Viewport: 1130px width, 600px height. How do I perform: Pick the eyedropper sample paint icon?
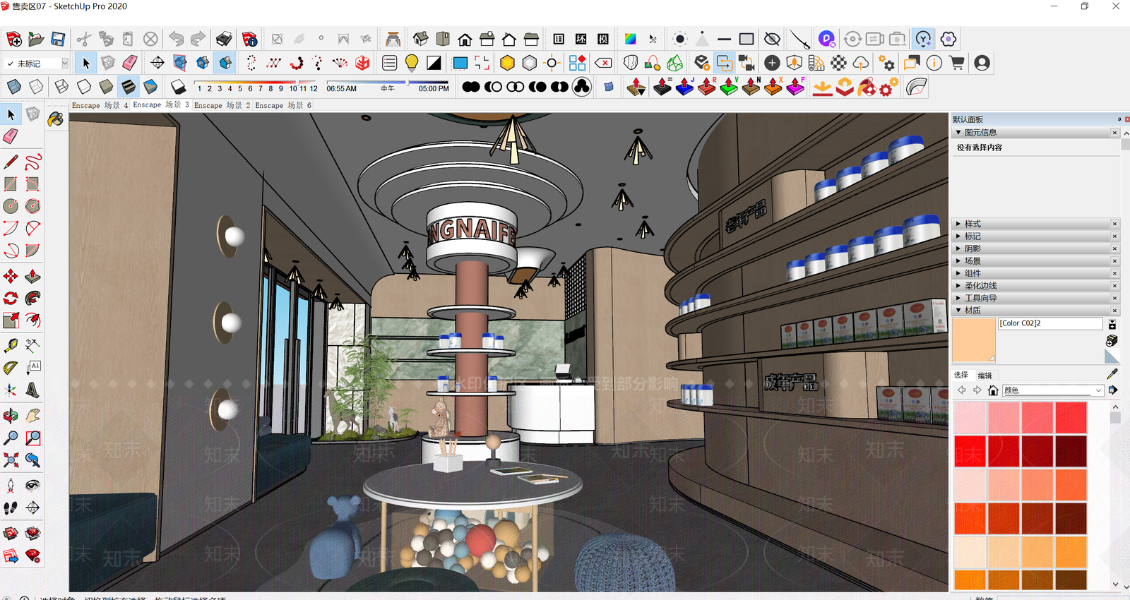tap(1112, 374)
